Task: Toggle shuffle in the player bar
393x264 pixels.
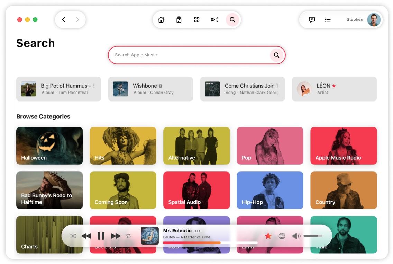Action: click(73, 236)
